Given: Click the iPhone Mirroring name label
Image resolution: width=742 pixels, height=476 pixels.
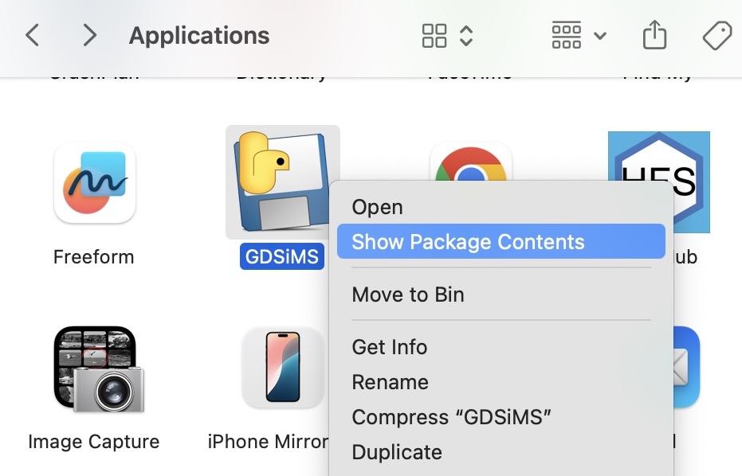Looking at the screenshot, I should click(268, 442).
